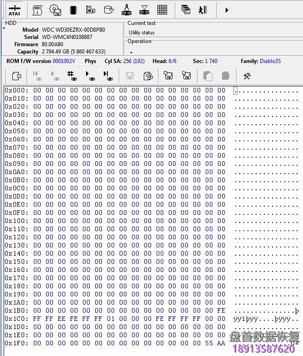Click the AA byte in row 0x1F0
This screenshot has width=303, height=356.
(221, 343)
